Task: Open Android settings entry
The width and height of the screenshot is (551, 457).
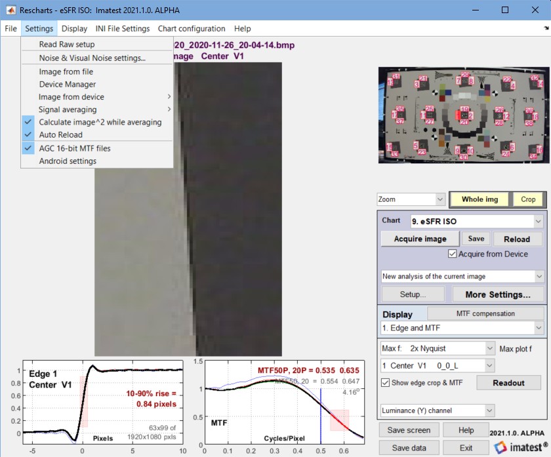Action: coord(97,161)
